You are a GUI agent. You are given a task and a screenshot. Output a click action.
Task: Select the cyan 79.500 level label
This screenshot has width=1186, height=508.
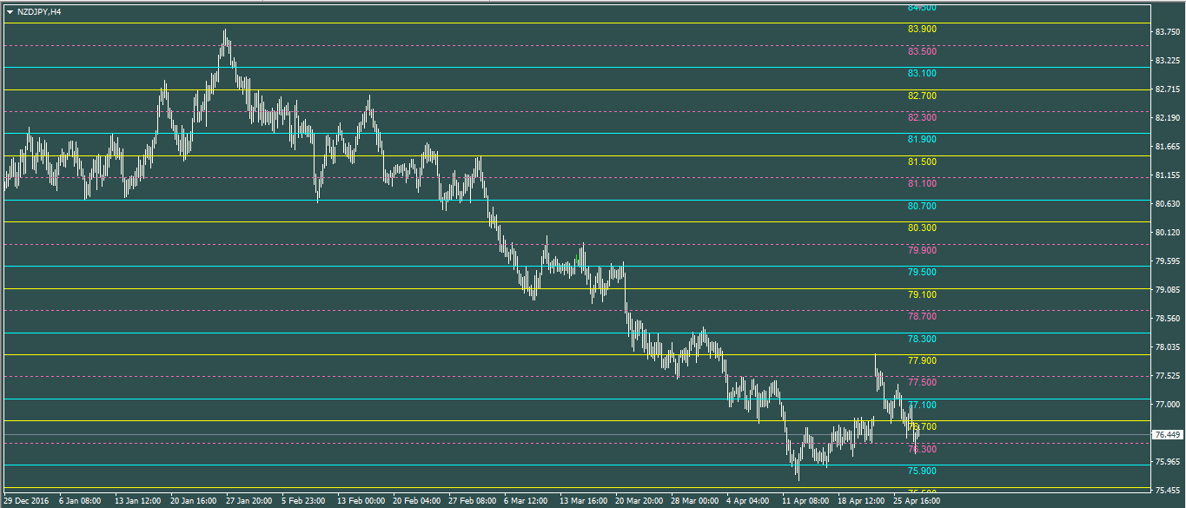pos(922,273)
